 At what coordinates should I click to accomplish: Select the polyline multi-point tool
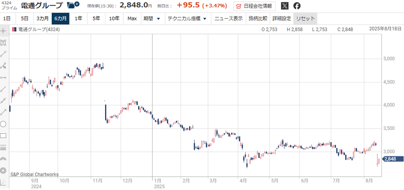point(3,101)
